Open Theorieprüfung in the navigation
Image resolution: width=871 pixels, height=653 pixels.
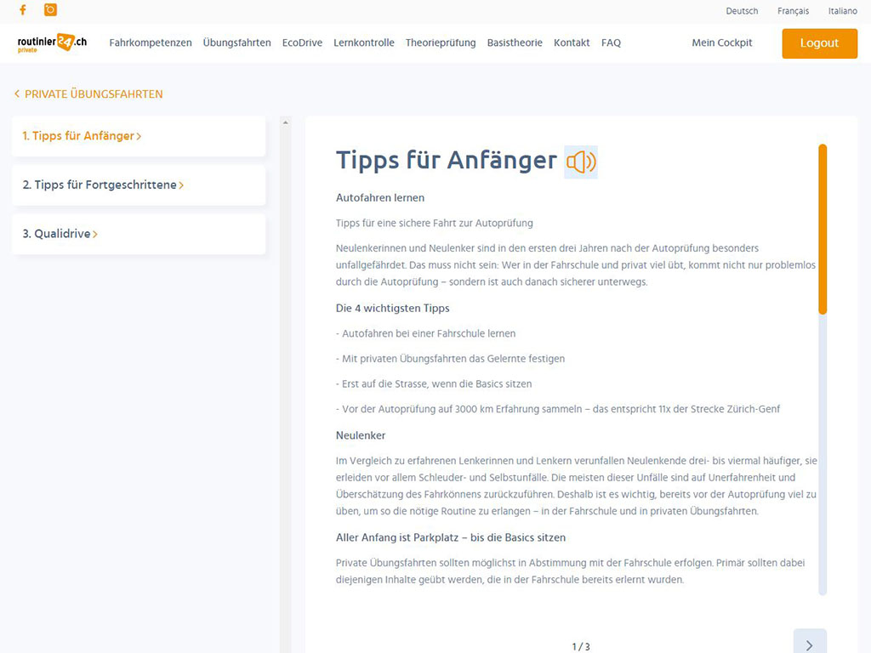click(x=441, y=43)
